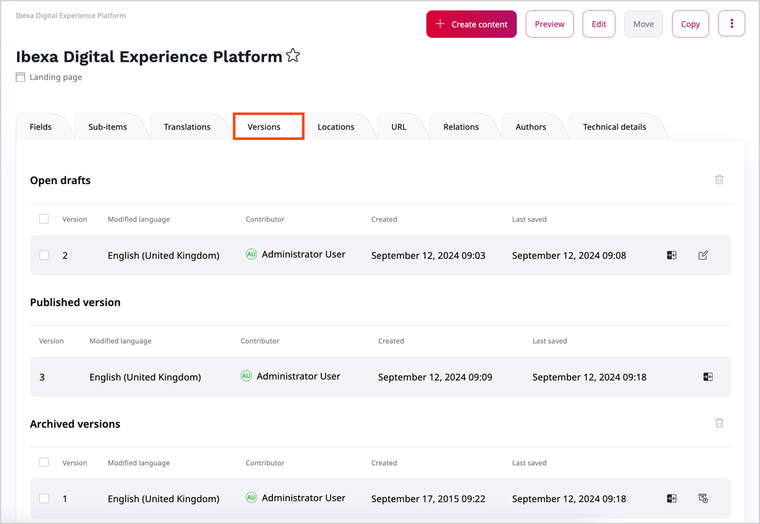The image size is (760, 524).
Task: Click the Ibexa Digital Experience Platform breadcrumb
Action: click(71, 15)
